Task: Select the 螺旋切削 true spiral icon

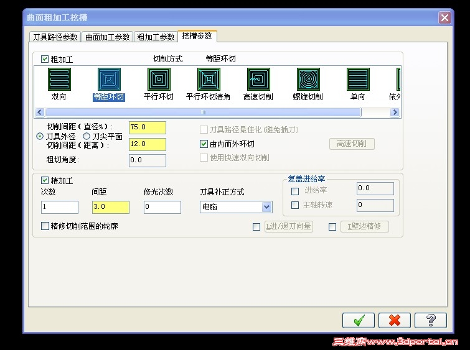Action: point(308,80)
